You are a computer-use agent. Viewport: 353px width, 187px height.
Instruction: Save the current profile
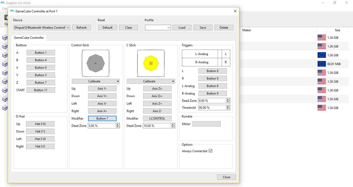coord(203,27)
